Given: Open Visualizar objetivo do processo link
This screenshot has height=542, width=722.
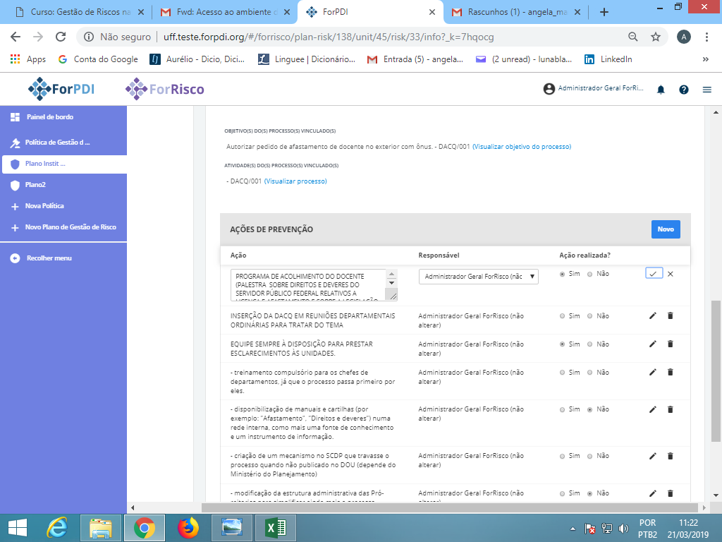Looking at the screenshot, I should click(x=522, y=147).
